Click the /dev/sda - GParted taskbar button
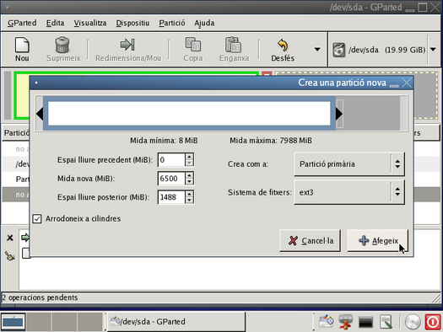Viewport: 443px width, 332px height. pyautogui.click(x=176, y=322)
